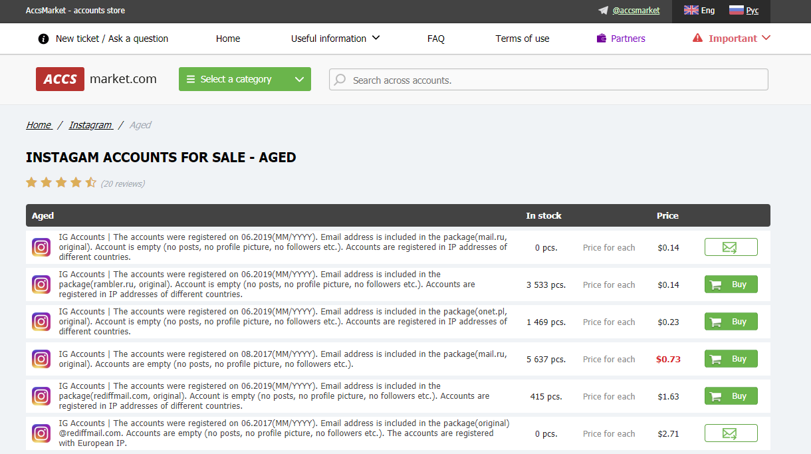Click the onet.pl account description
811x454 pixels.
(283, 322)
